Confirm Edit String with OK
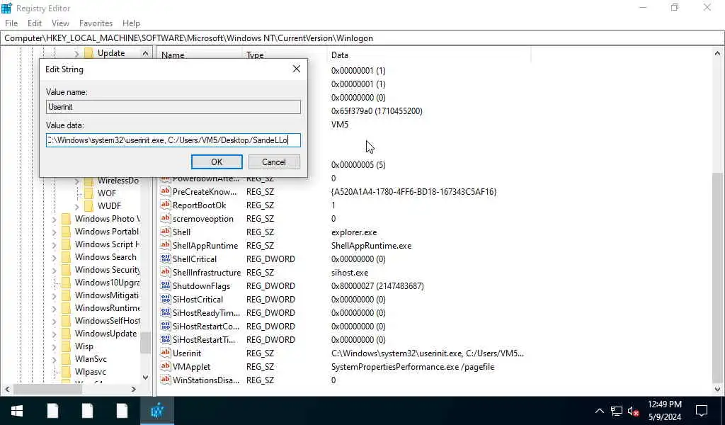The height and width of the screenshot is (425, 725). tap(217, 162)
